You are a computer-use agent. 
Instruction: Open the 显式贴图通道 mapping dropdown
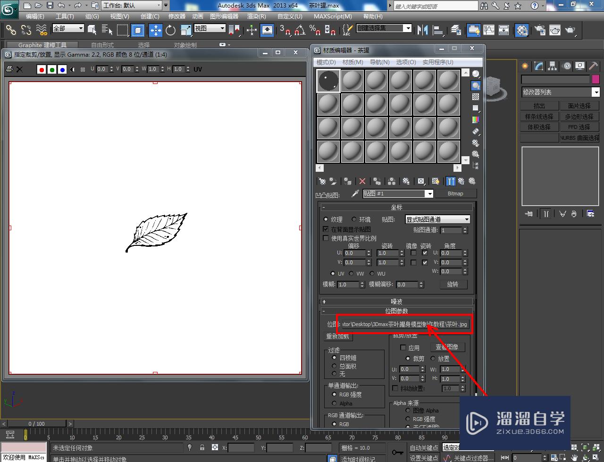point(438,219)
